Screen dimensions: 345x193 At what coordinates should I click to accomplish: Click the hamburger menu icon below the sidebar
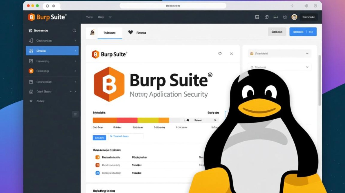75,114
